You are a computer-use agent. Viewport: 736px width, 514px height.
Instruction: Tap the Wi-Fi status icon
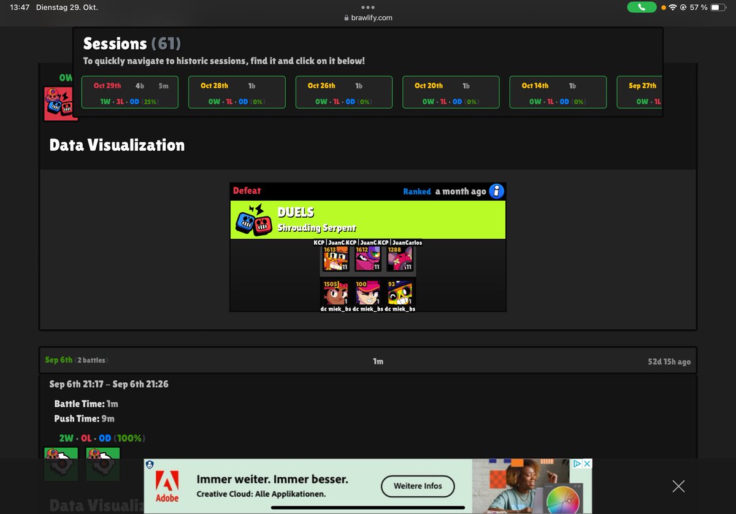tap(673, 7)
